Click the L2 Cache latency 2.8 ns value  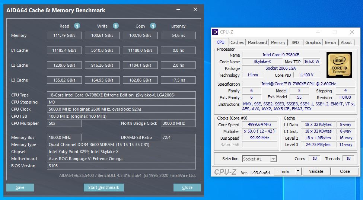178,65
